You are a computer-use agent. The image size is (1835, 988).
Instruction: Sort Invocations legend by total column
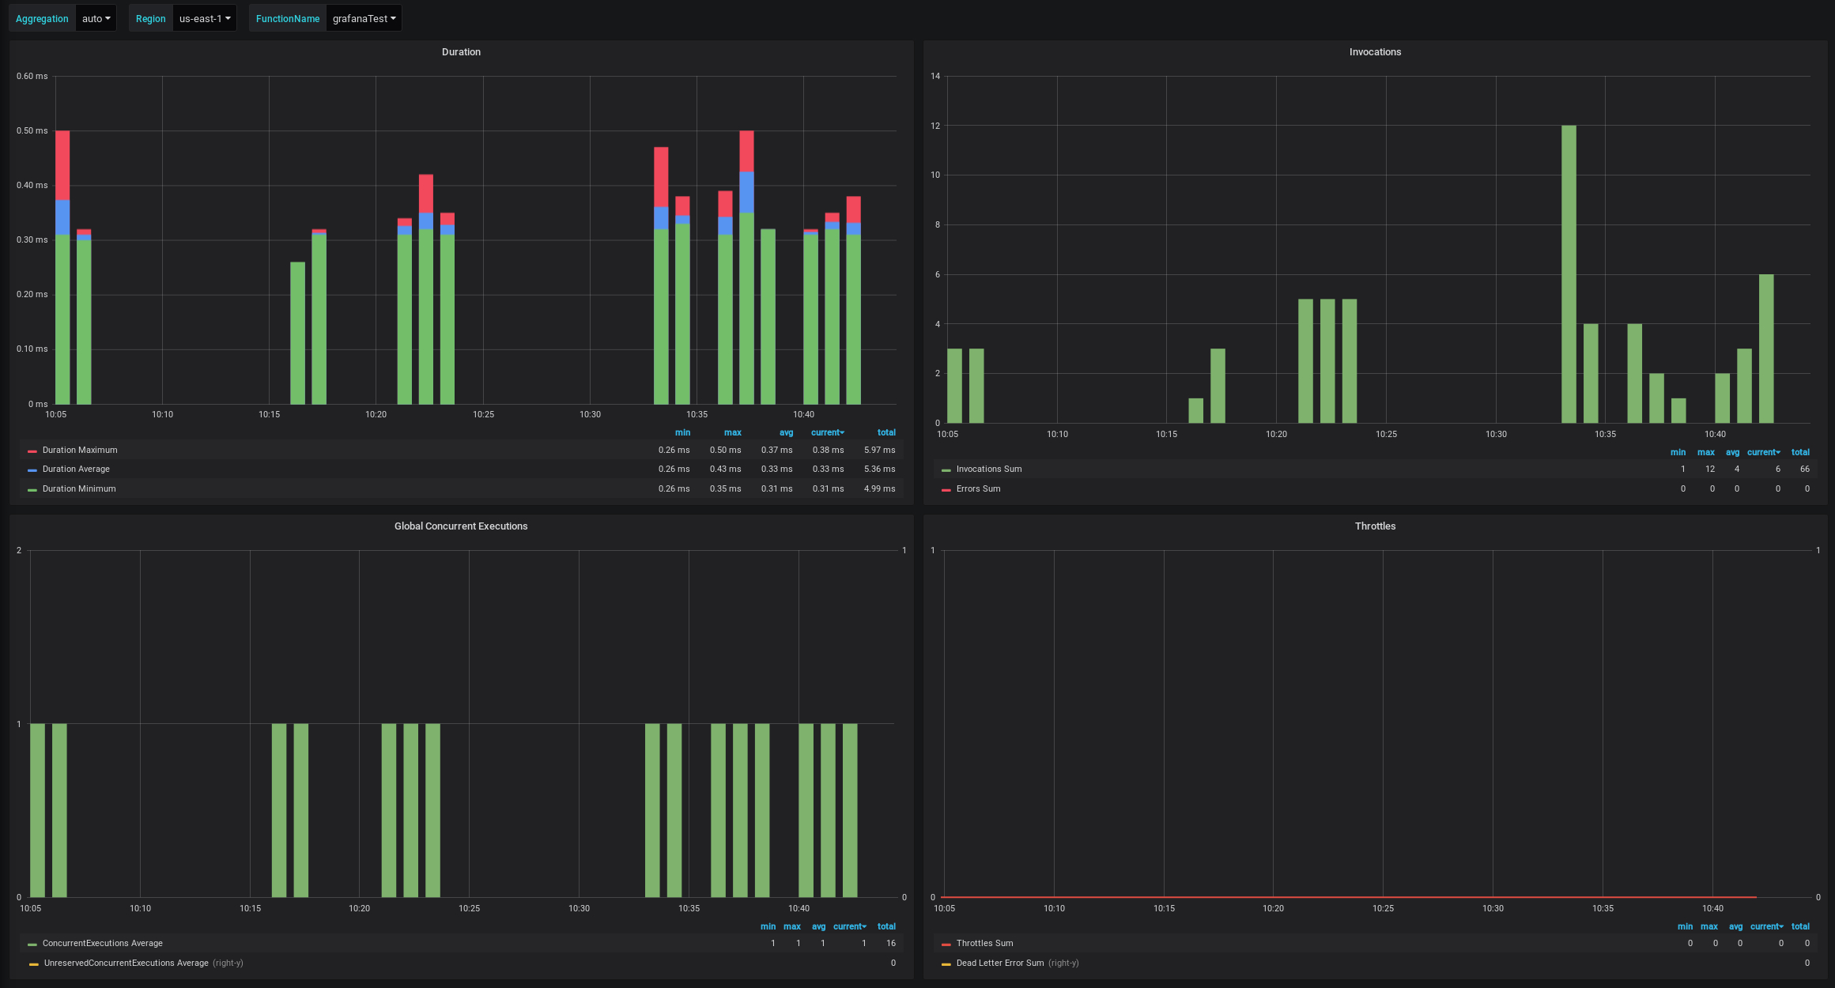click(x=1800, y=453)
